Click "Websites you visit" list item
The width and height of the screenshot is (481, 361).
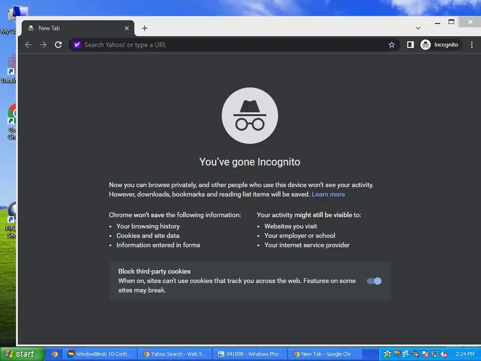click(x=290, y=226)
